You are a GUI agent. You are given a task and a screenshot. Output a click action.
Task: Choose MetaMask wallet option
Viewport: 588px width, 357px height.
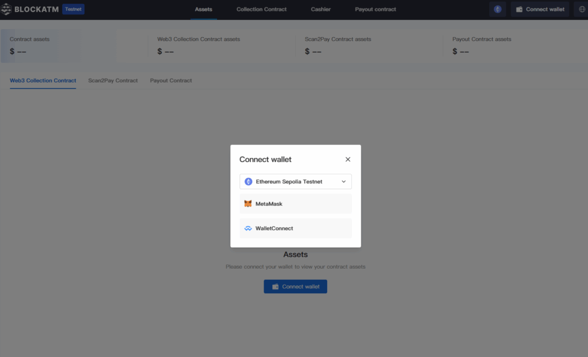click(296, 203)
